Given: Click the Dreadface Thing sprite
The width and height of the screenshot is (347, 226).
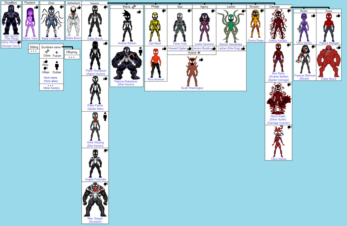Looking at the screenshot, I should [10, 20].
